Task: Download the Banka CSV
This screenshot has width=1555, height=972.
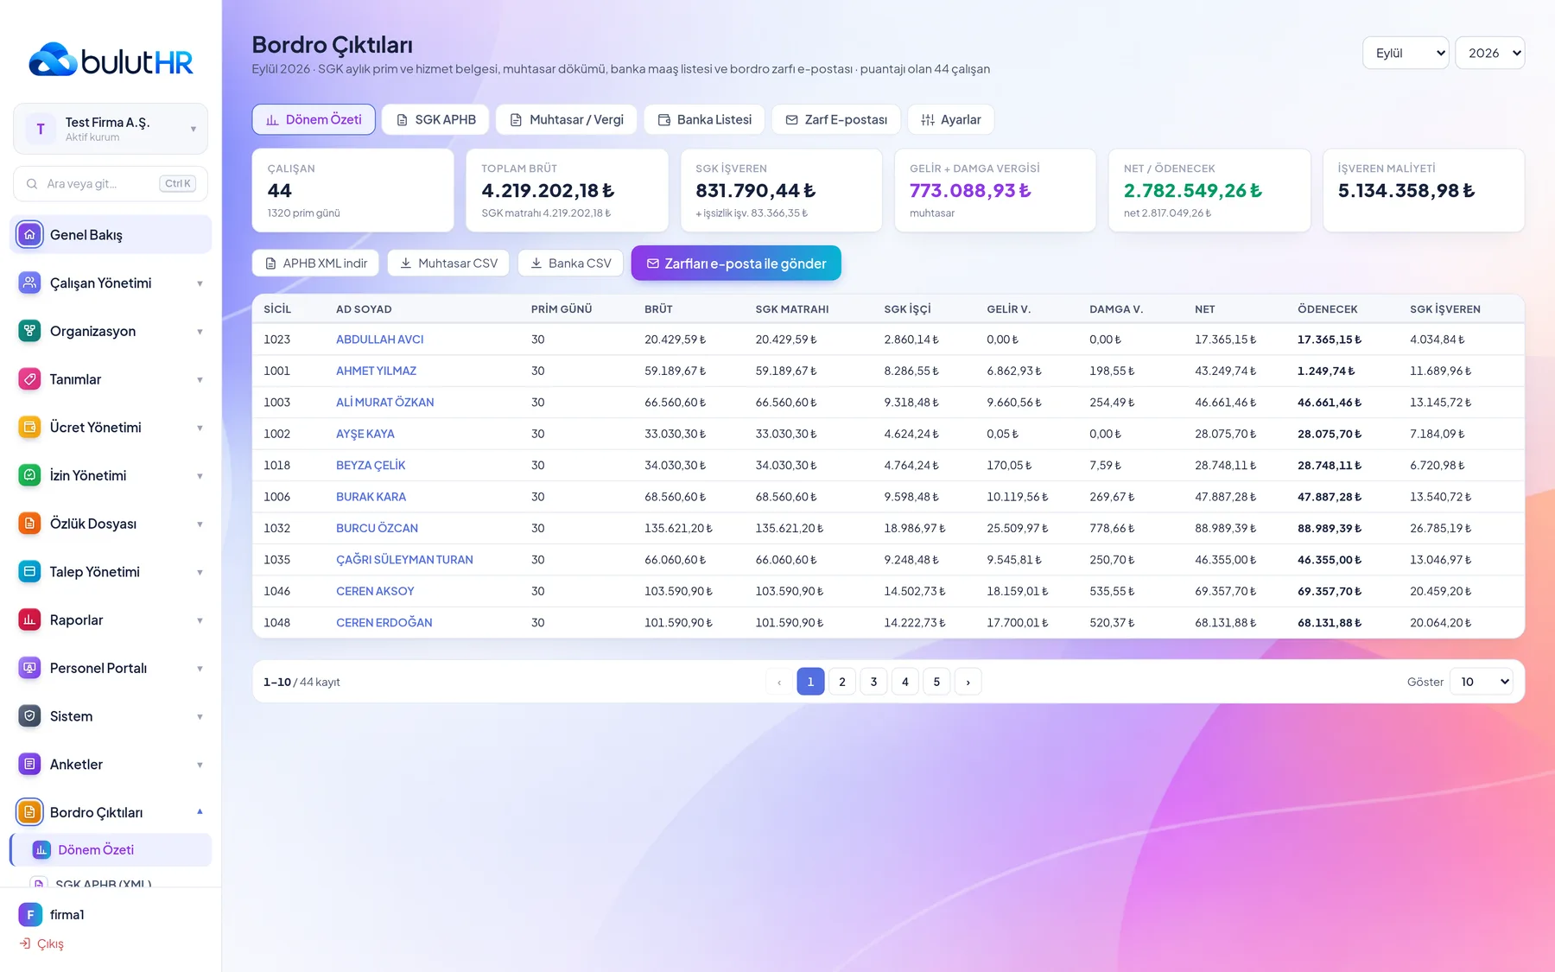Action: coord(570,263)
